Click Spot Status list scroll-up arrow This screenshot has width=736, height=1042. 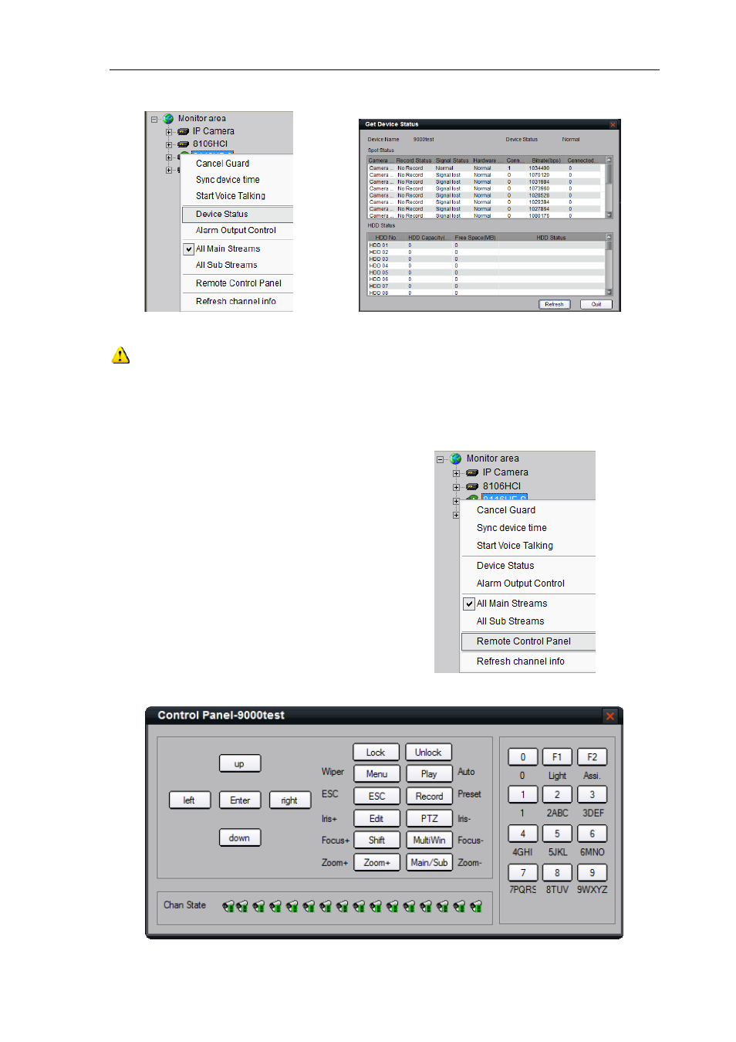[609, 161]
